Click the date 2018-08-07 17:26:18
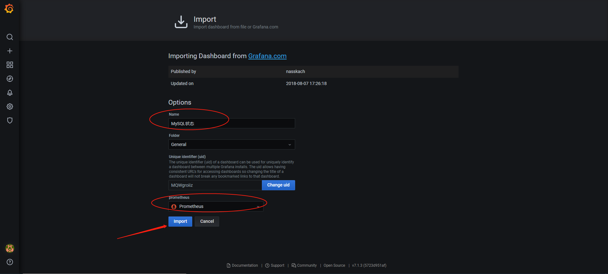 tap(306, 84)
